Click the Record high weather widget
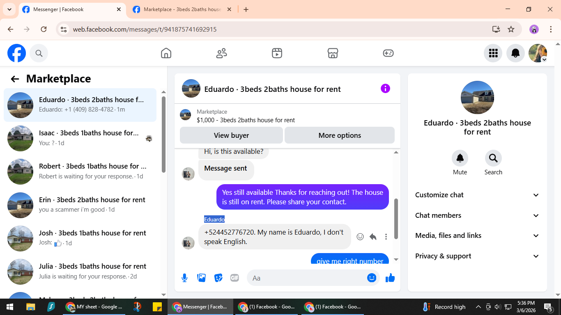This screenshot has width=561, height=315. point(444,307)
